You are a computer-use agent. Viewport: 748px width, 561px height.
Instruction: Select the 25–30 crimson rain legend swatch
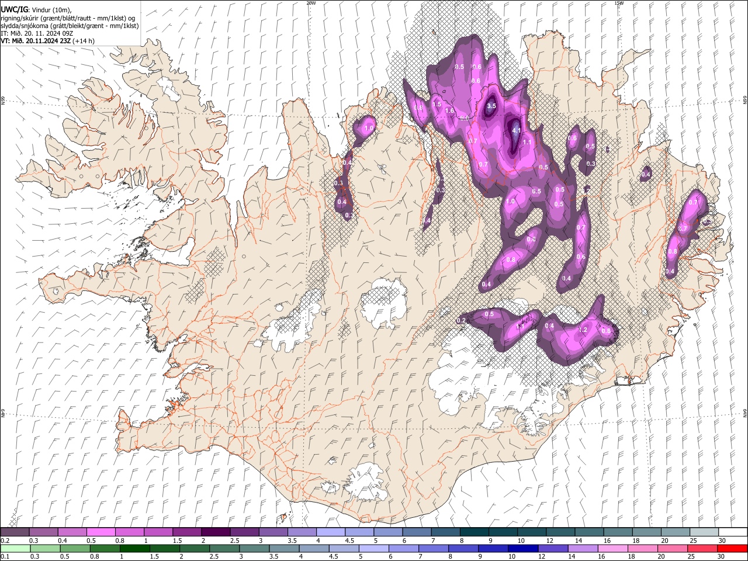[702, 549]
